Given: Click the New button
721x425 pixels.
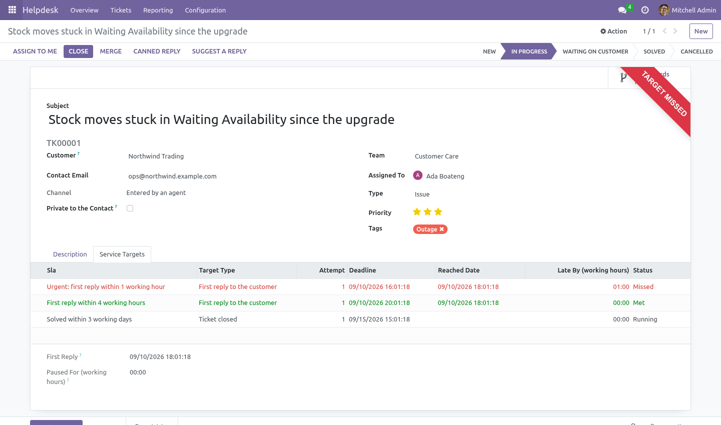Looking at the screenshot, I should tap(701, 31).
